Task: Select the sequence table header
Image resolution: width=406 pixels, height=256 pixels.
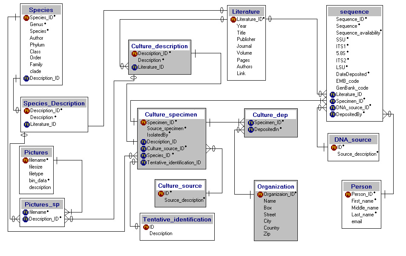Action: pyautogui.click(x=354, y=12)
